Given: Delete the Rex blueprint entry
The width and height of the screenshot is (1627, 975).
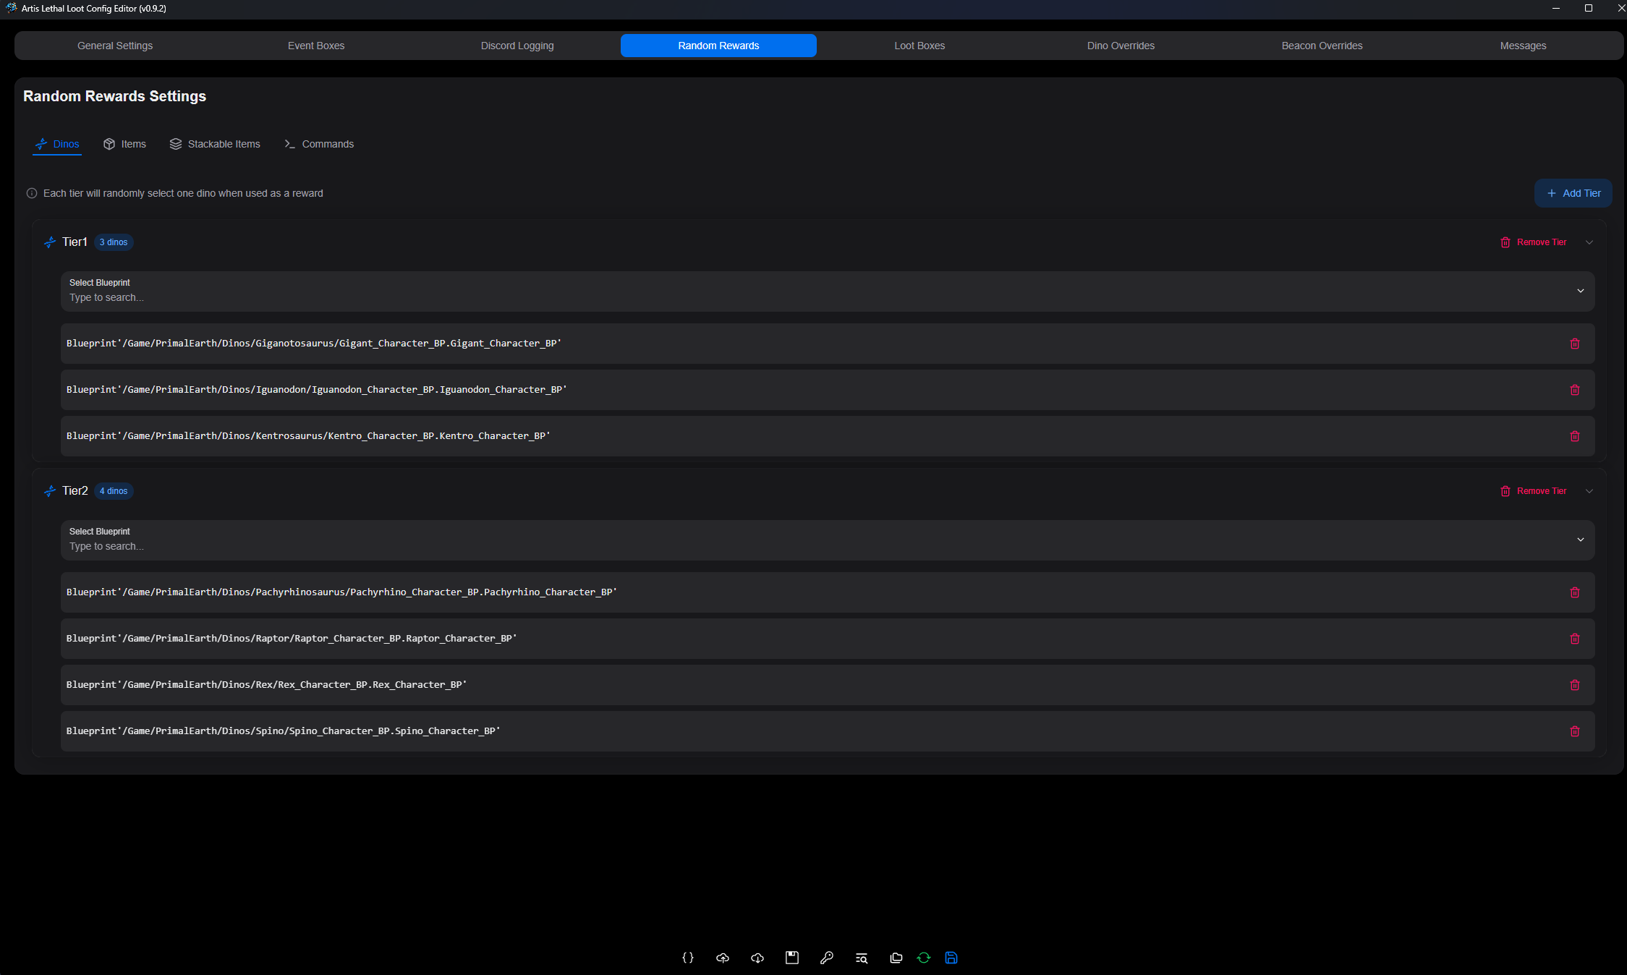Looking at the screenshot, I should [x=1574, y=685].
